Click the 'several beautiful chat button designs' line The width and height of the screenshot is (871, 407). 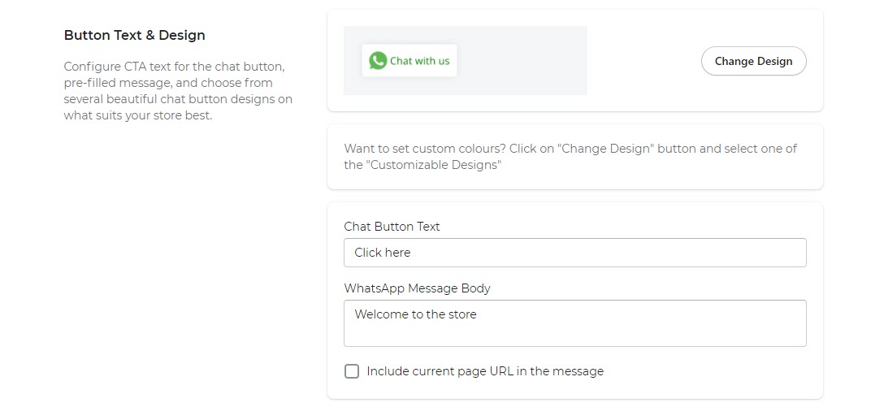pos(178,99)
